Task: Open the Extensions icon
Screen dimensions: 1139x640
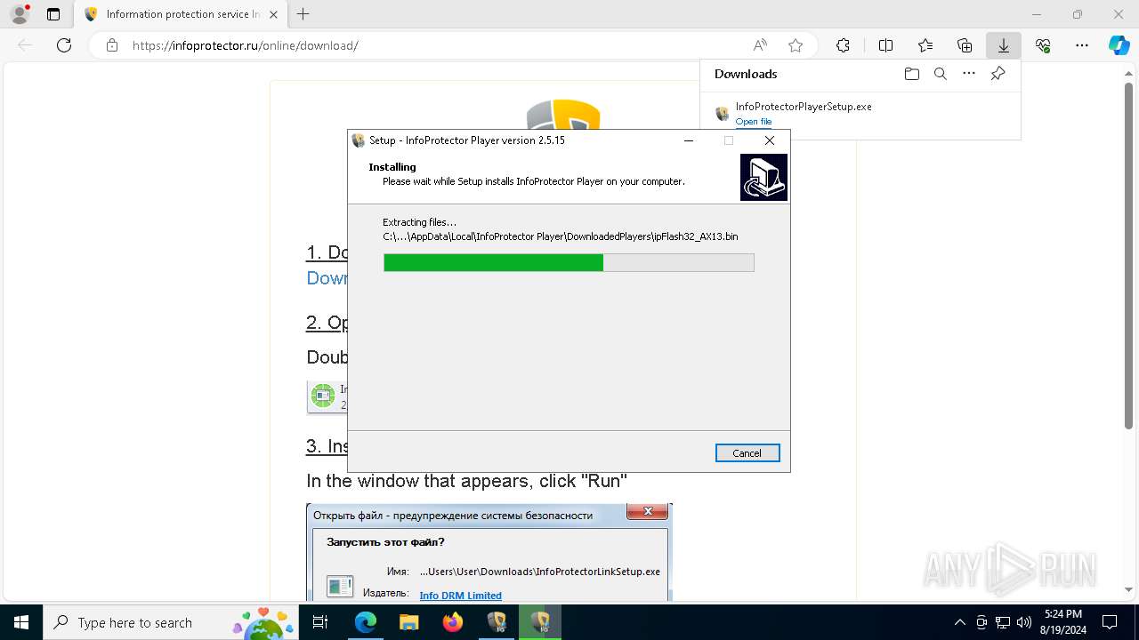Action: pyautogui.click(x=843, y=45)
